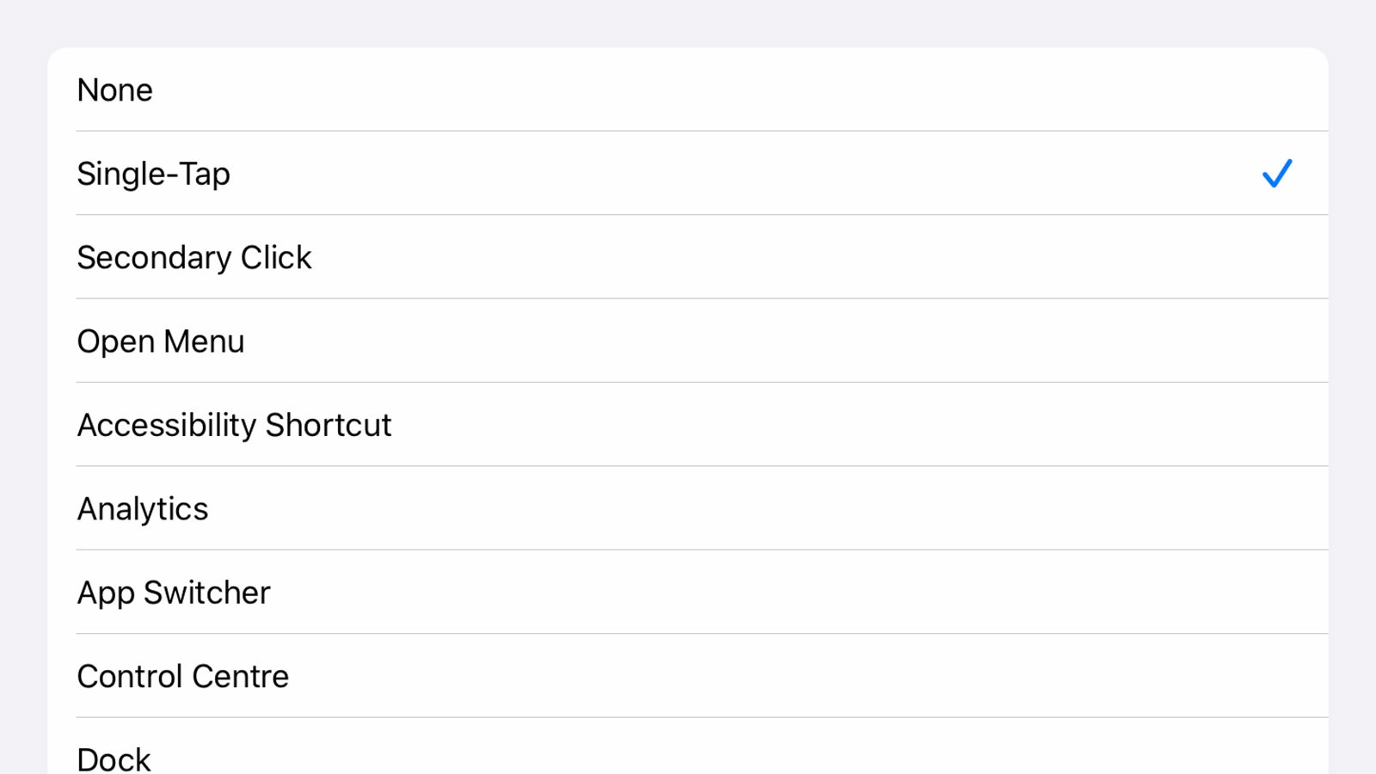Set App Switcher as the action
This screenshot has width=1376, height=774.
pyautogui.click(x=688, y=593)
